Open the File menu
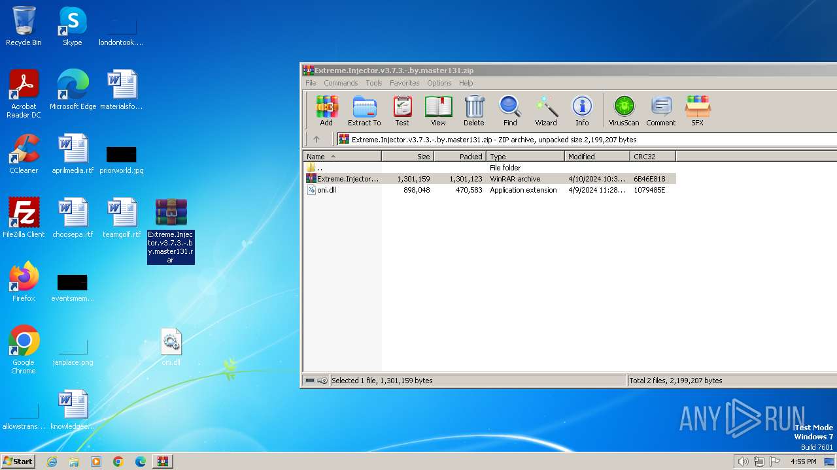 (311, 83)
